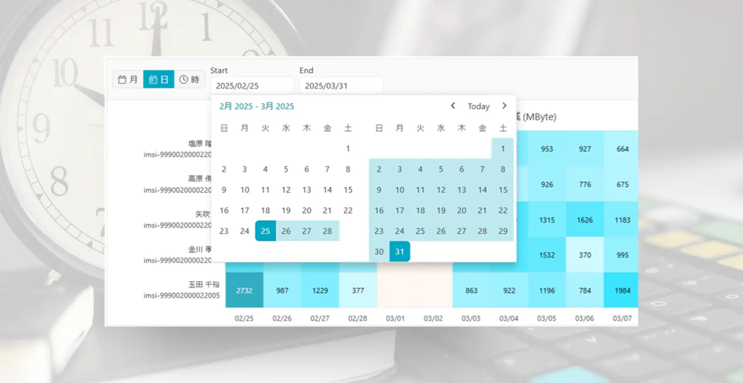Select March 30 in the right calendar
The width and height of the screenshot is (743, 383).
[379, 251]
